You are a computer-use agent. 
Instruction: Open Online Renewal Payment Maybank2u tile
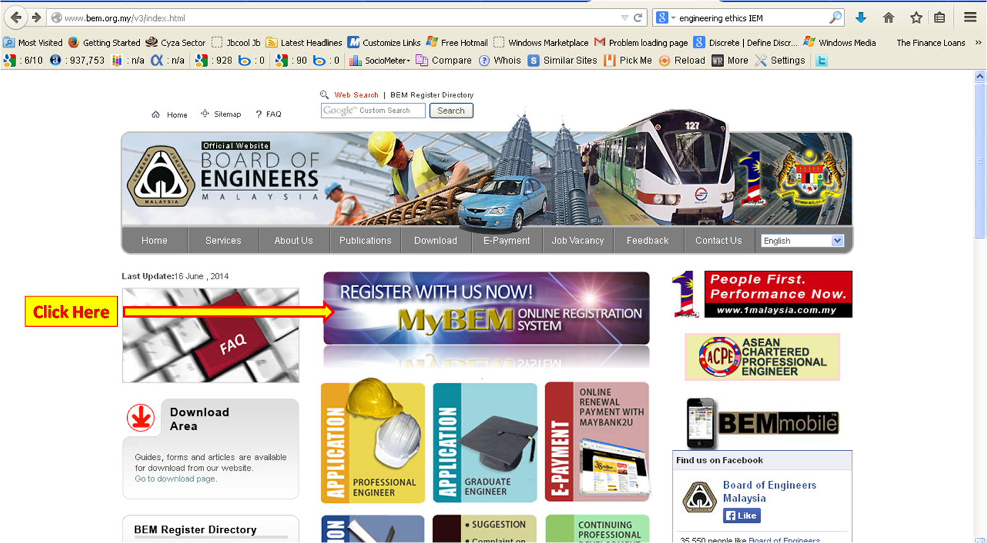tap(597, 442)
